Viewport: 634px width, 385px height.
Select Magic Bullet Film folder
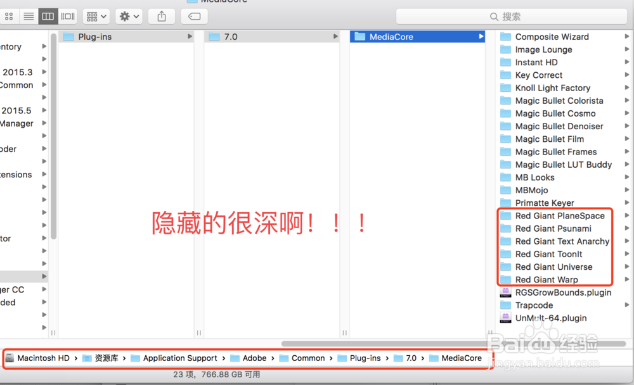(564, 139)
